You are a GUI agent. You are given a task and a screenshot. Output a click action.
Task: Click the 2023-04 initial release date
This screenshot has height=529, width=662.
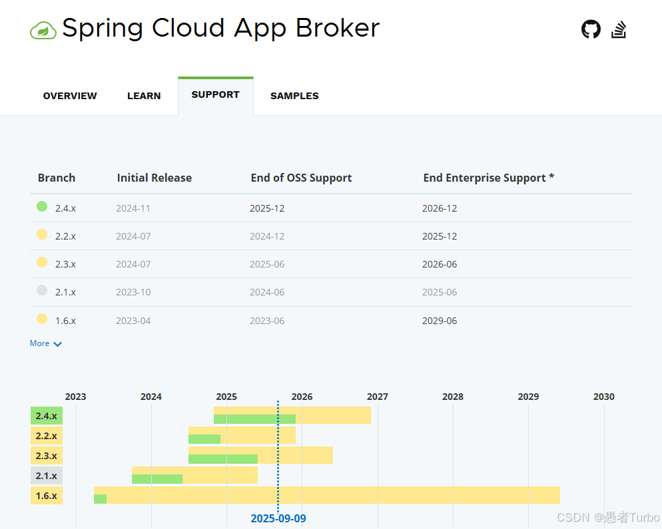[133, 321]
